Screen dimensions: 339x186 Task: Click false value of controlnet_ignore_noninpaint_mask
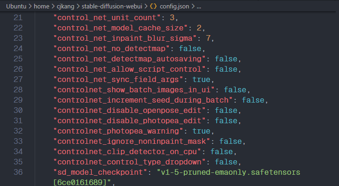tap(231, 141)
